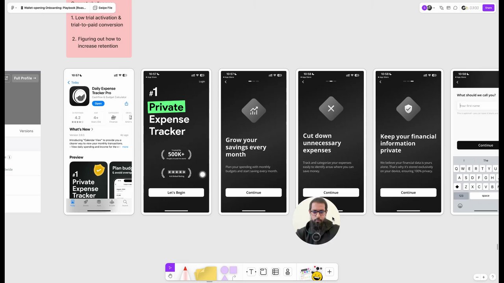Click back arrow on Keep financial information screen

click(380, 82)
